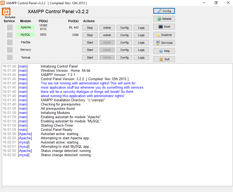Launch the Shell terminal button

[164, 27]
